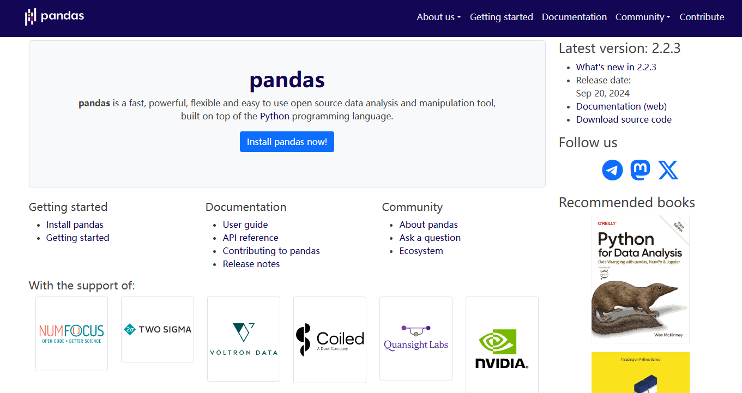The width and height of the screenshot is (742, 393).
Task: Click the pandas logo in navbar
Action: [55, 16]
